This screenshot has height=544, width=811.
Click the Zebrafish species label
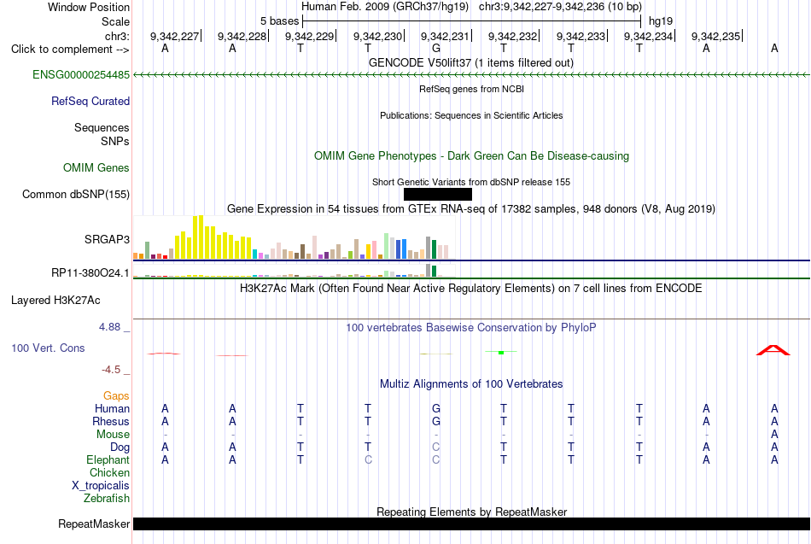click(107, 498)
